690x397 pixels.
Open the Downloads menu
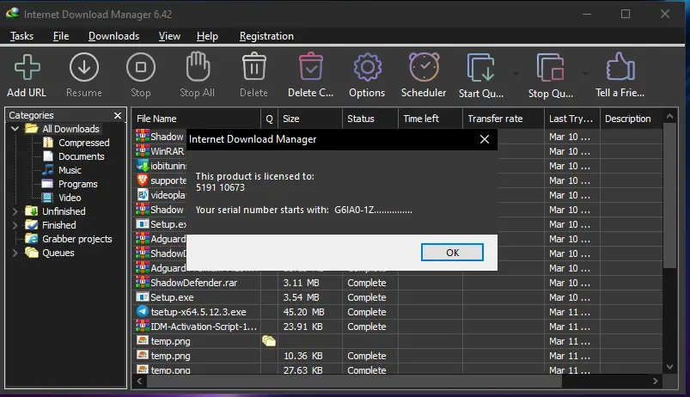(x=113, y=36)
